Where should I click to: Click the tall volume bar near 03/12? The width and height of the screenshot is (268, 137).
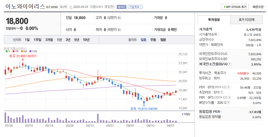[x=98, y=118]
